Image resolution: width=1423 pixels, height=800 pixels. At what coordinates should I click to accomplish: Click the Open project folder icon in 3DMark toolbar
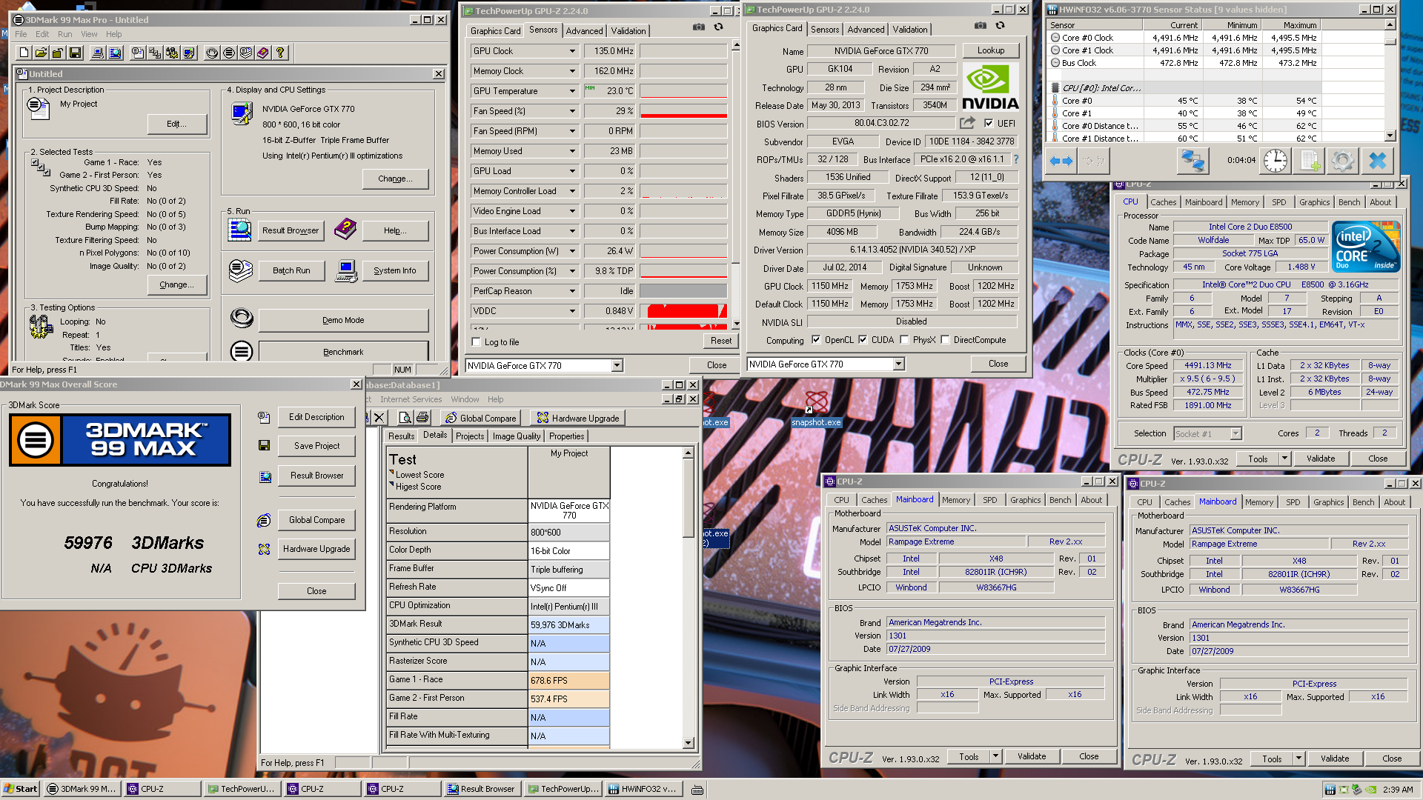pos(41,53)
